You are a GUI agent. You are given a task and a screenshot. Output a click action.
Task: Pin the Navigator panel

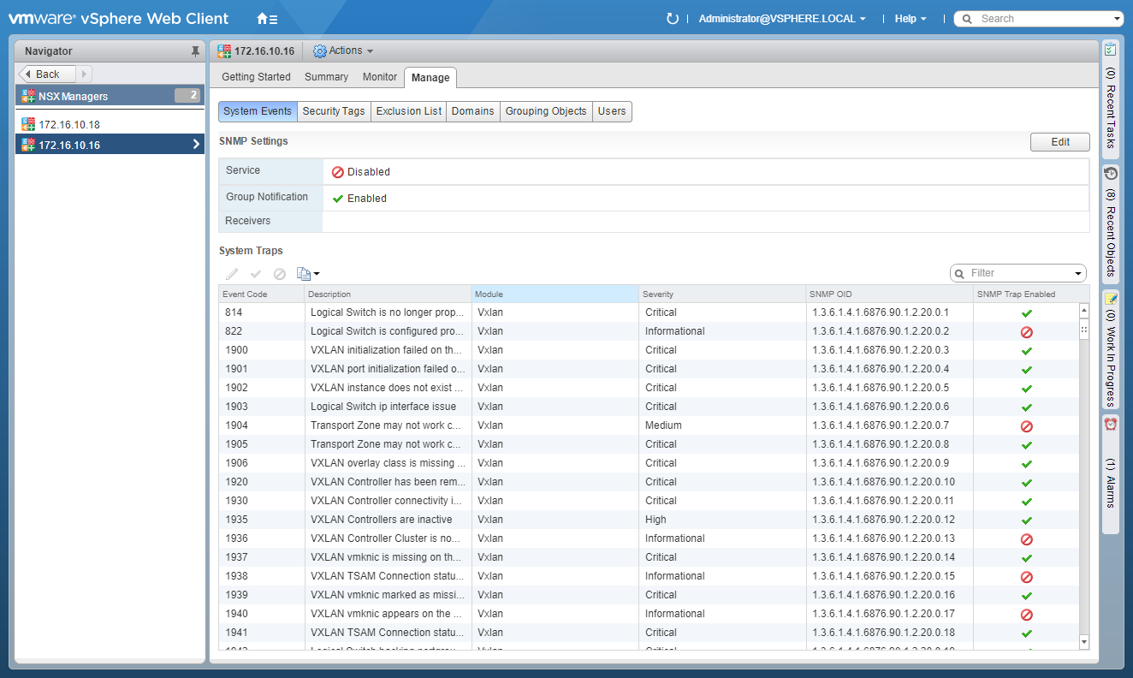(195, 51)
